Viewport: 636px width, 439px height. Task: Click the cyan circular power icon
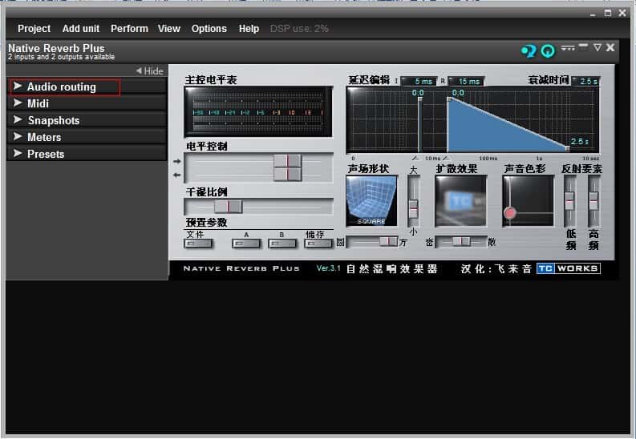pyautogui.click(x=548, y=51)
